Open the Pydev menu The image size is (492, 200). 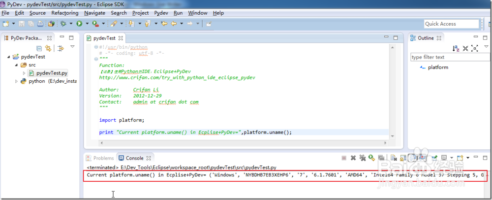coord(161,13)
